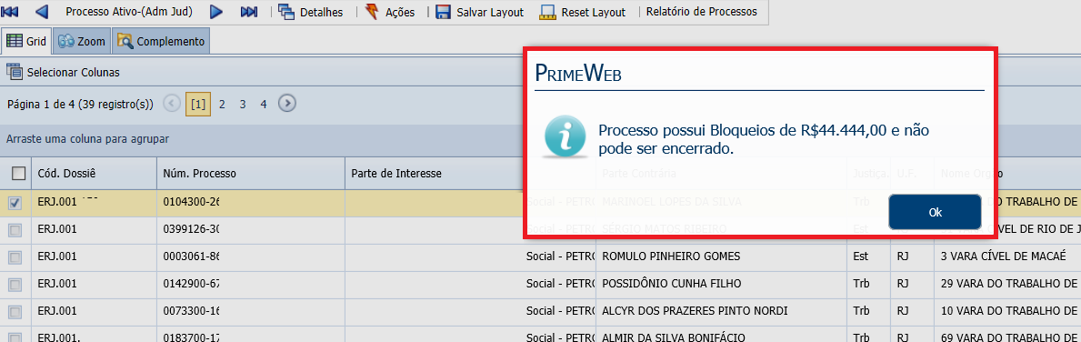The width and height of the screenshot is (1081, 342).
Task: Click Salvar Layout button
Action: (x=479, y=12)
